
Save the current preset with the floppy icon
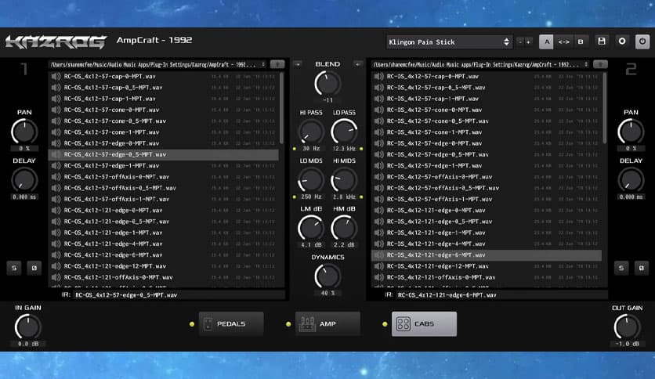pos(602,42)
